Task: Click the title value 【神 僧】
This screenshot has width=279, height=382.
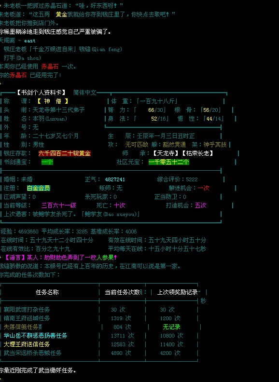Action: tap(53, 101)
